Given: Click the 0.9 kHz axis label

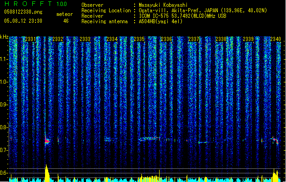Looking at the screenshot, I should coord(4,105).
